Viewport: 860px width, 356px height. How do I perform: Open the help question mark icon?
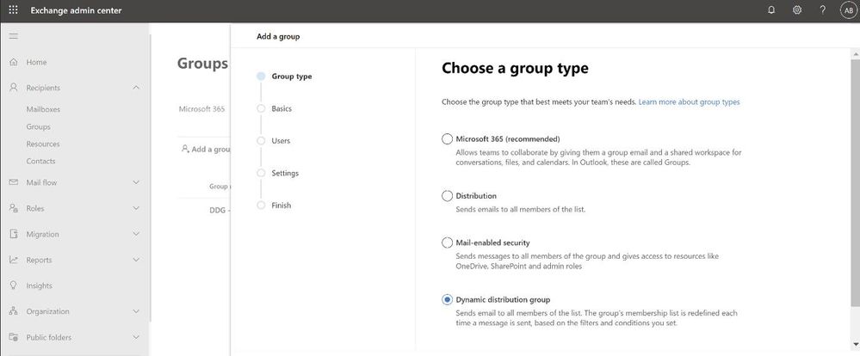[823, 10]
